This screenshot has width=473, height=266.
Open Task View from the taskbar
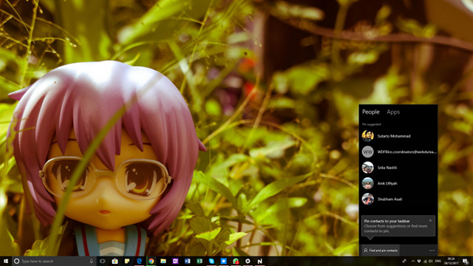coord(103,261)
